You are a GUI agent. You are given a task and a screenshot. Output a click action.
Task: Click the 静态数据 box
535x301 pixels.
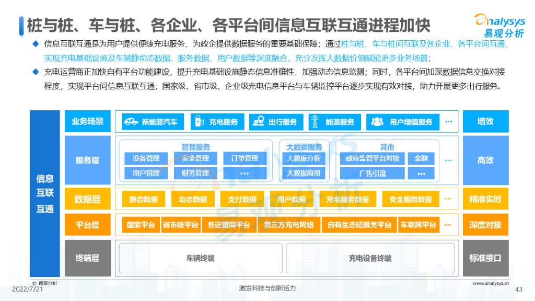pyautogui.click(x=144, y=199)
